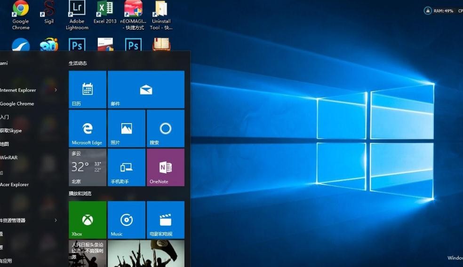
Task: Open the Cortana search (搜索) tile
Action: (x=166, y=128)
